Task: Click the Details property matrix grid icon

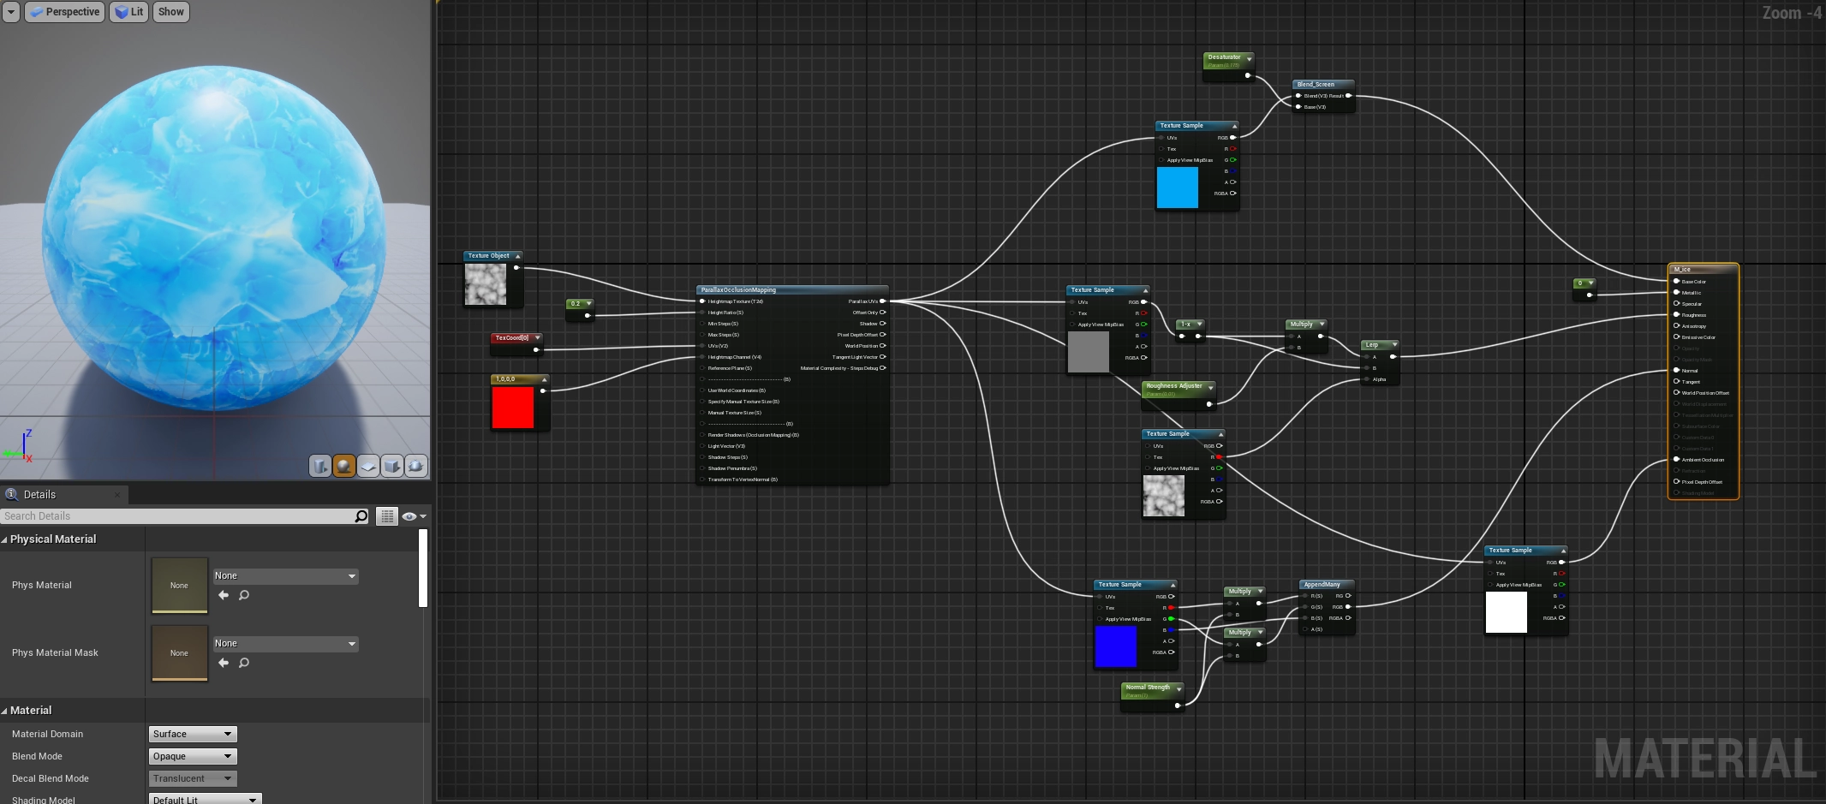Action: click(387, 516)
